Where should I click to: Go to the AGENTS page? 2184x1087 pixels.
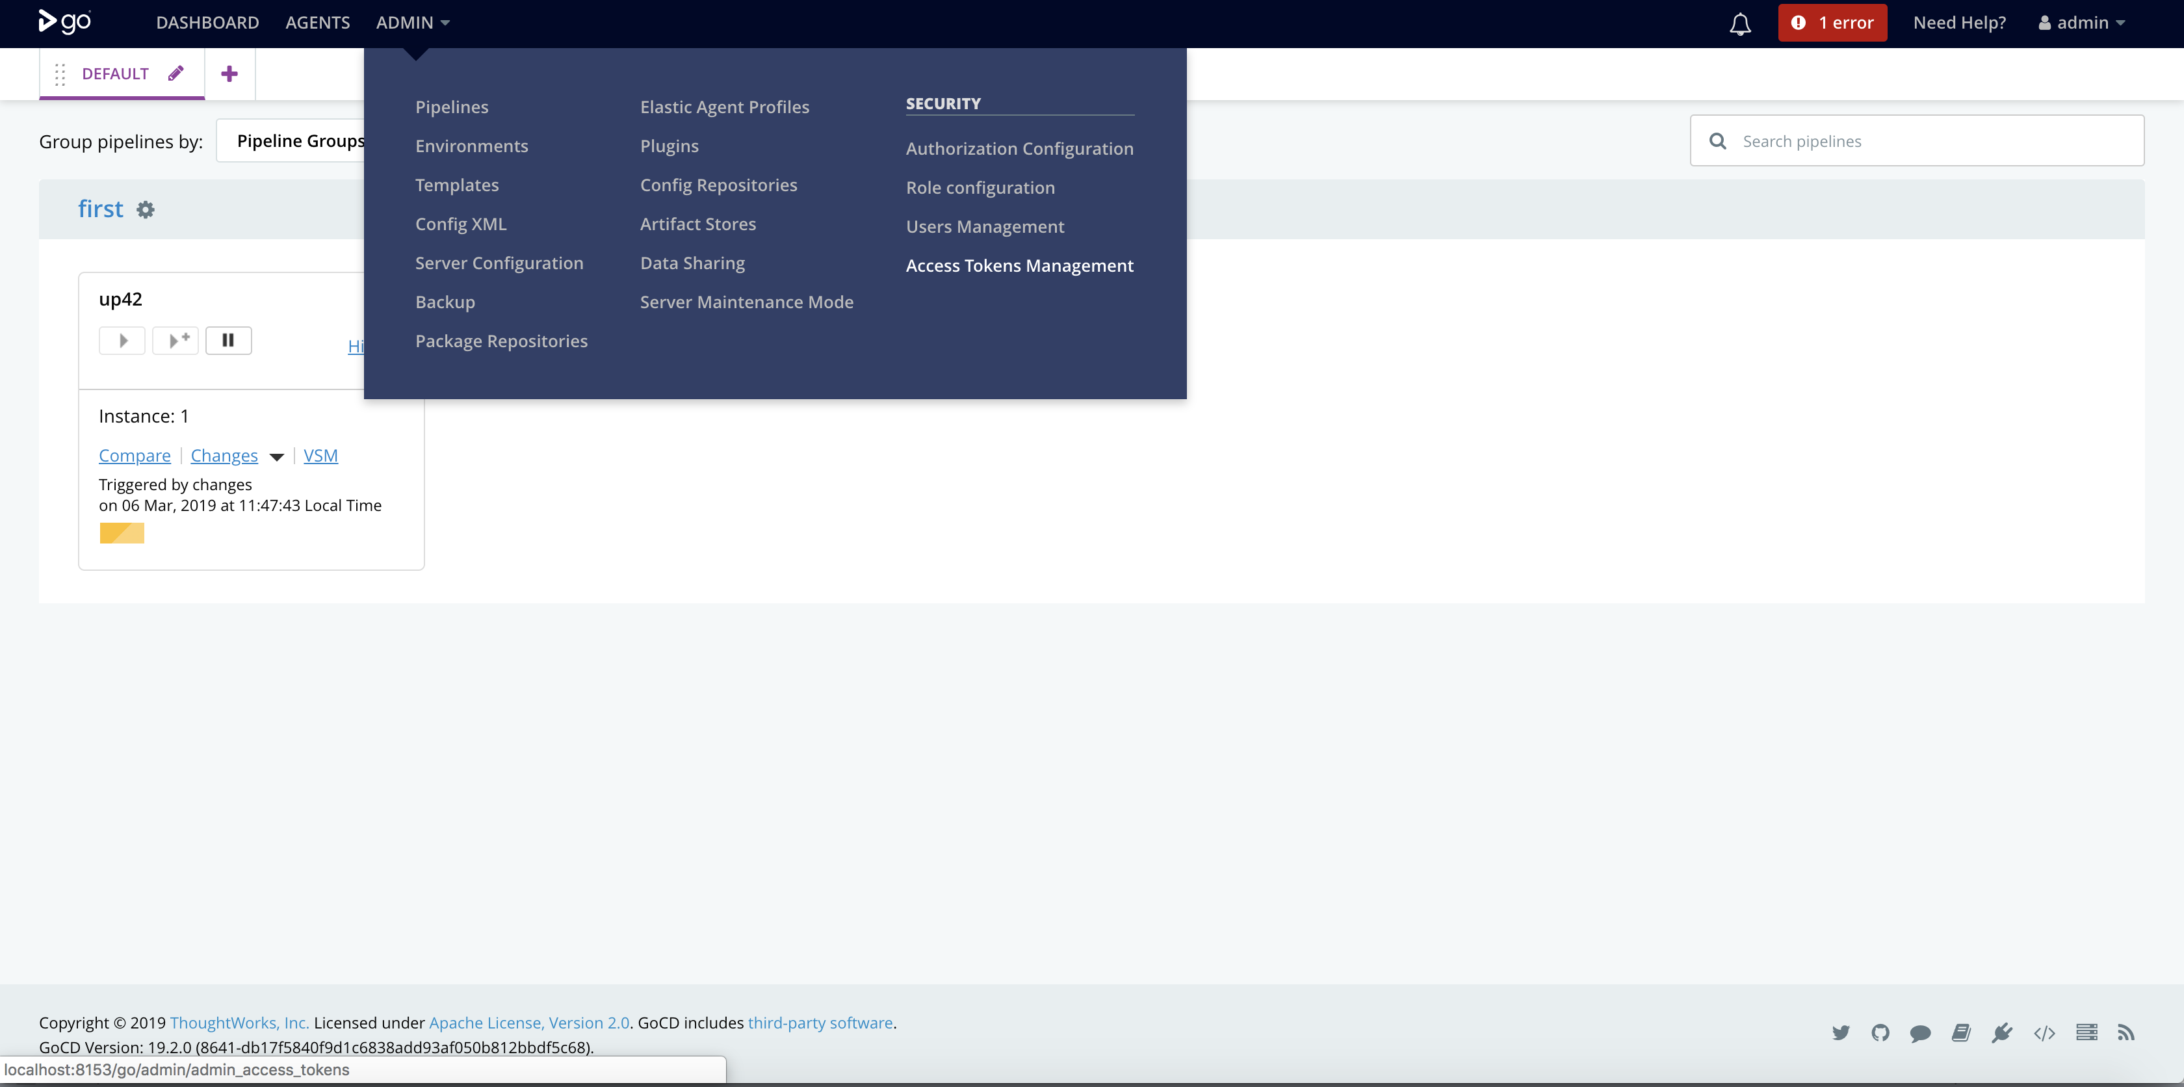coord(318,23)
